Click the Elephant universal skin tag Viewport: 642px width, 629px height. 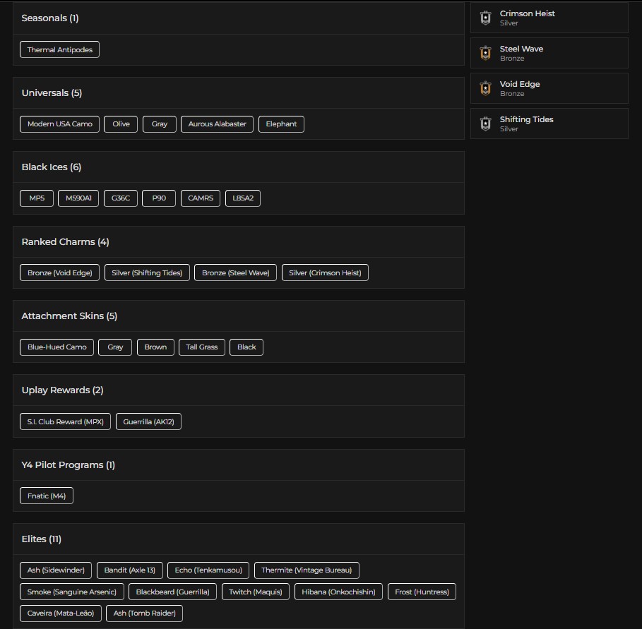(x=281, y=124)
